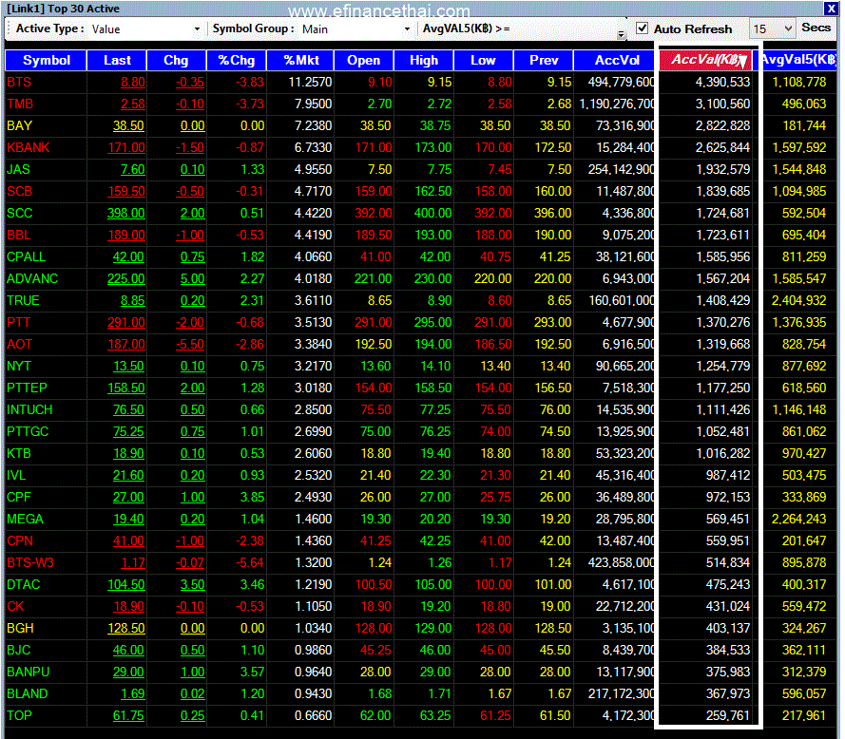845x739 pixels.
Task: Sort by the Low column header
Action: click(x=484, y=61)
